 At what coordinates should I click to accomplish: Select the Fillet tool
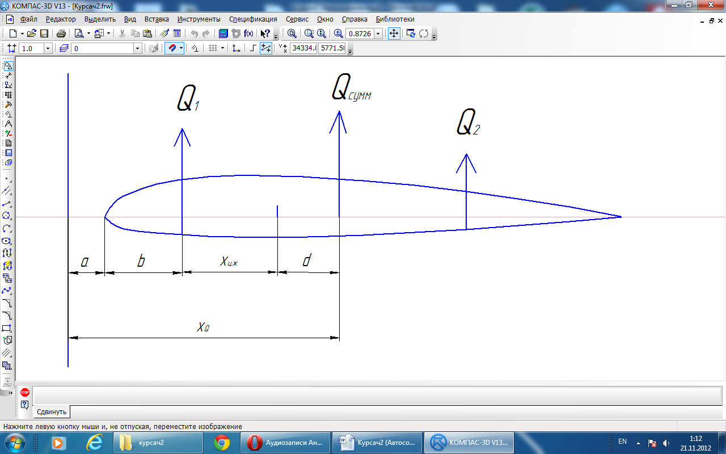tap(7, 316)
